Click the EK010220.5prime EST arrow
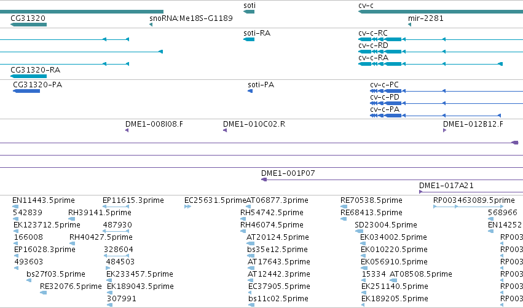 [364, 256]
